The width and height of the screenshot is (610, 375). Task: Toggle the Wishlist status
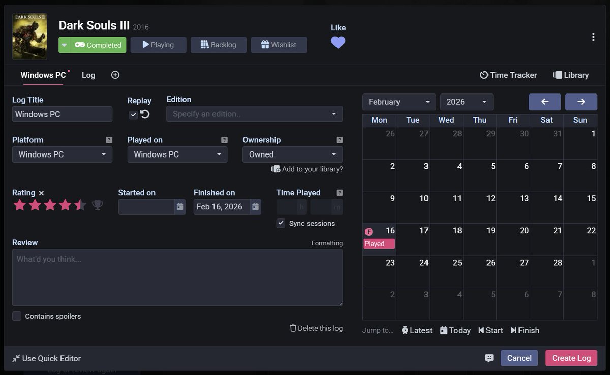click(x=279, y=45)
